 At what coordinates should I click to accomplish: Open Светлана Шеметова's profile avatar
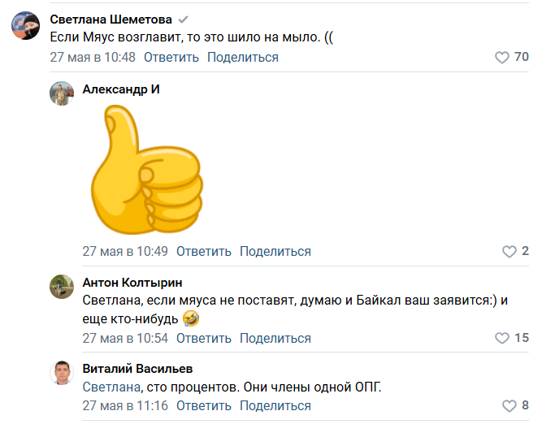click(x=25, y=25)
